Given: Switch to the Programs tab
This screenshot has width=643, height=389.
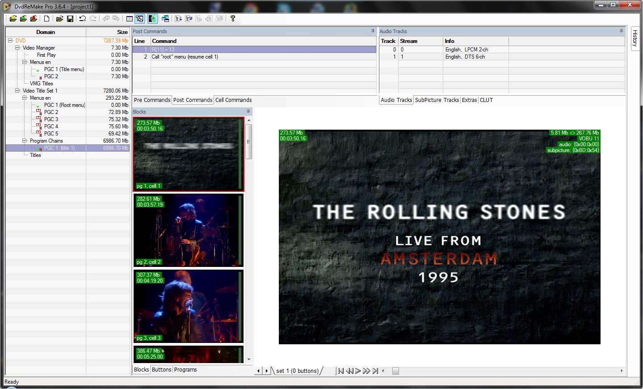Looking at the screenshot, I should click(185, 370).
